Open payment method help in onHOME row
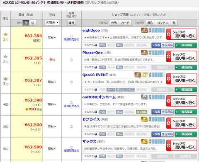The height and width of the screenshot is (162, 199). tap(96, 112)
